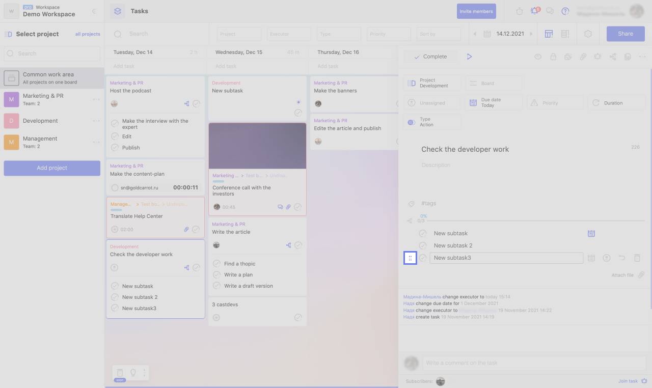Select the Marketing & PR project
652x388 pixels.
(x=43, y=99)
